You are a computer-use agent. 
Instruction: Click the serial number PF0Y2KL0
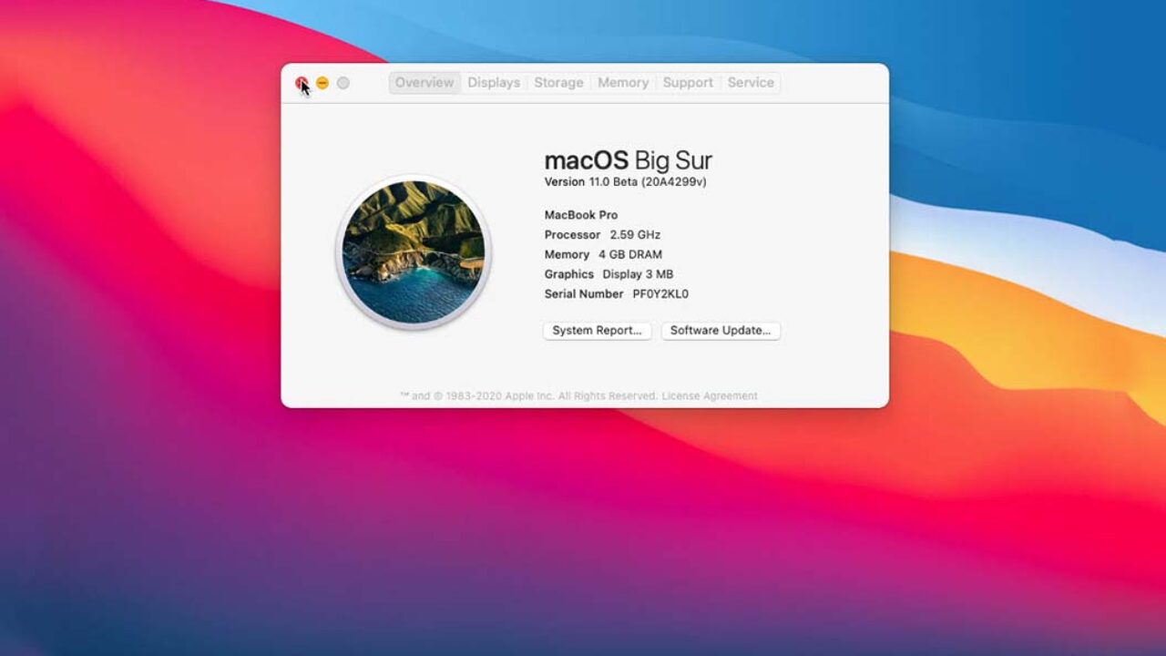pyautogui.click(x=660, y=294)
